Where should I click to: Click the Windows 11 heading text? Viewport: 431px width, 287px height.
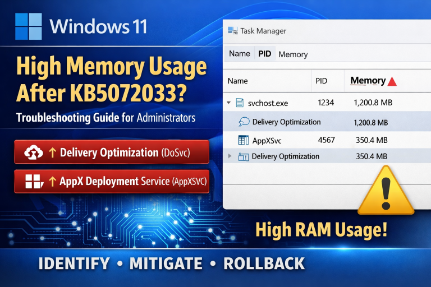[98, 26]
